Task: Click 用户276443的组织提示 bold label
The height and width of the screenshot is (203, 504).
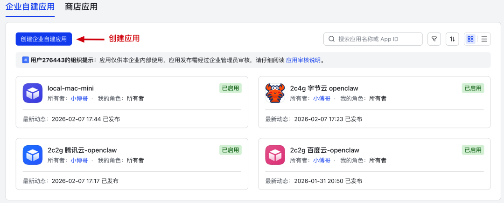Action: pyautogui.click(x=63, y=60)
